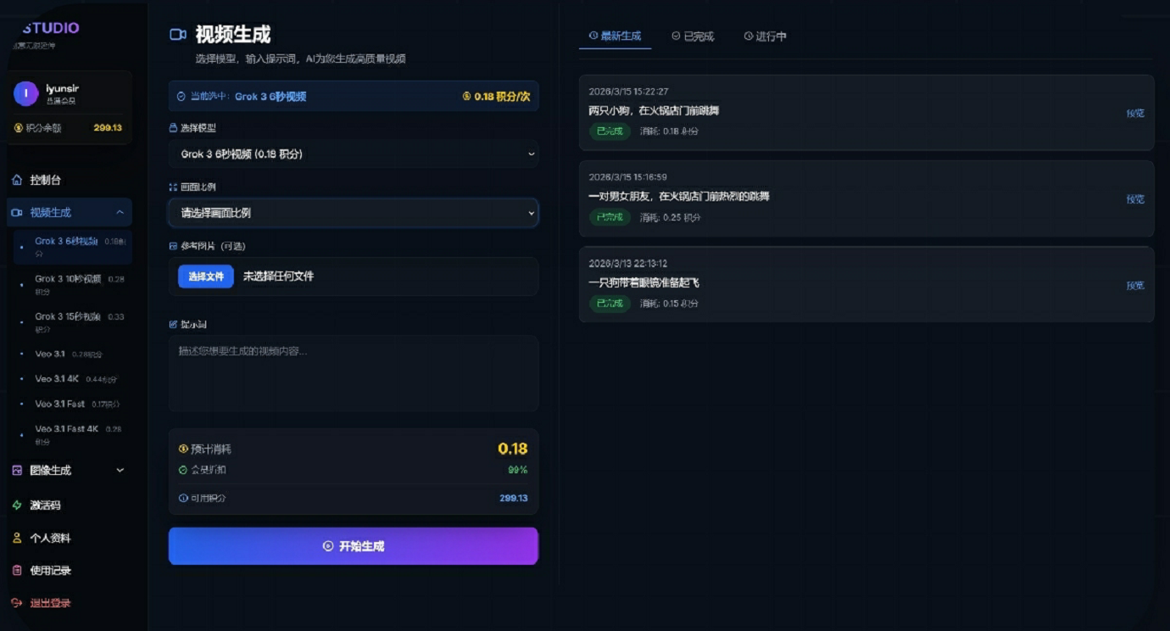Click the clock icon on 进行中 tab
The width and height of the screenshot is (1170, 631).
pyautogui.click(x=749, y=36)
